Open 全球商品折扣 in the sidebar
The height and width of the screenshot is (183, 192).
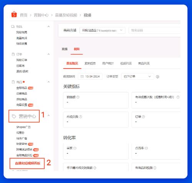point(24,155)
